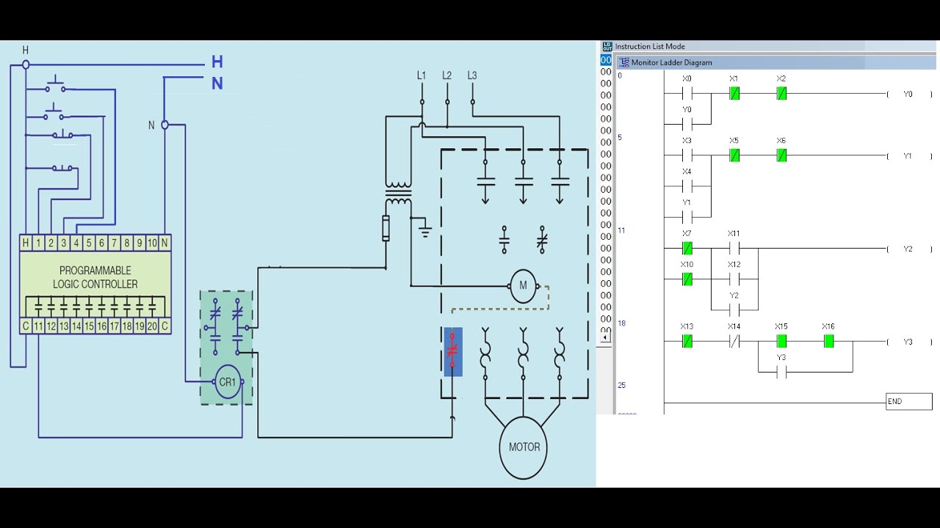The image size is (940, 528).
Task: Click the END instruction box
Action: point(909,401)
